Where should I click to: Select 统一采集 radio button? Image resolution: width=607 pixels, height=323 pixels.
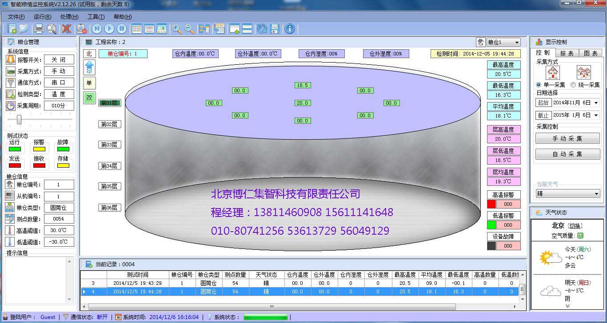(x=573, y=85)
